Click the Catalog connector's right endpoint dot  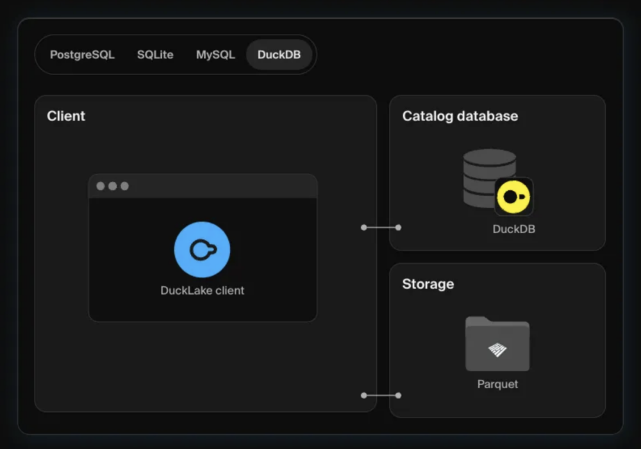398,227
